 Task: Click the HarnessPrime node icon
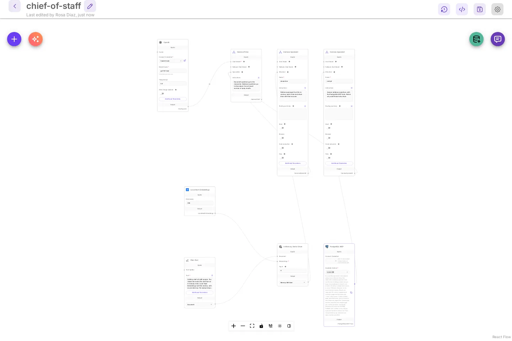234,52
